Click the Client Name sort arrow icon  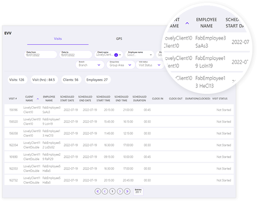tap(38, 99)
